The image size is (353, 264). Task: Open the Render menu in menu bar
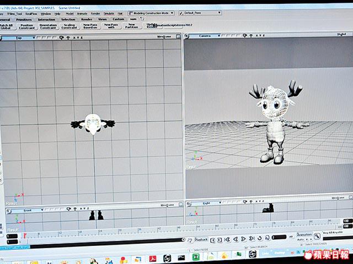click(x=95, y=14)
